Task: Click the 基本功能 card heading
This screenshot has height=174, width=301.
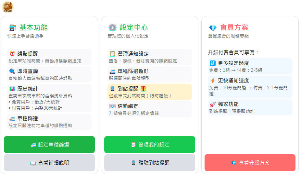Action: point(33,27)
